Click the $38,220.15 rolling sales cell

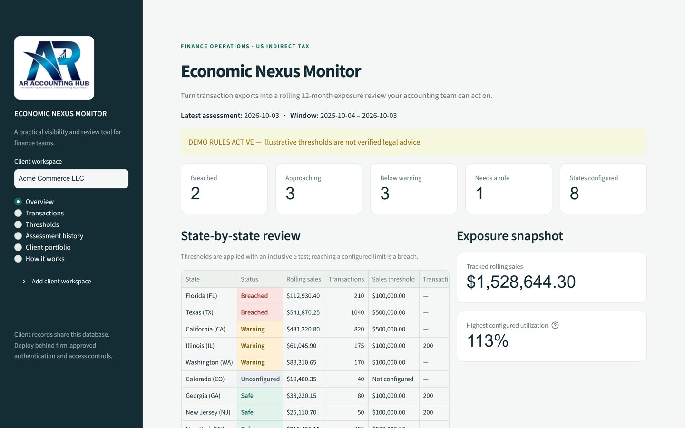point(304,396)
